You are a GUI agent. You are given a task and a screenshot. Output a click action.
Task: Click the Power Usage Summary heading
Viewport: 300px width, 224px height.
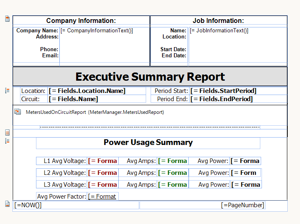pos(148,143)
